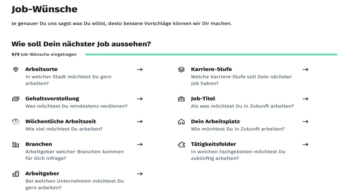Open Arbeitsorte using its arrow

[140, 69]
